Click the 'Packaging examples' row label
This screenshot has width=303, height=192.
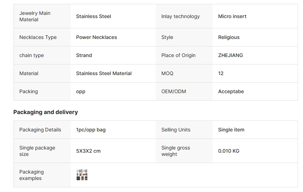pos(32,175)
